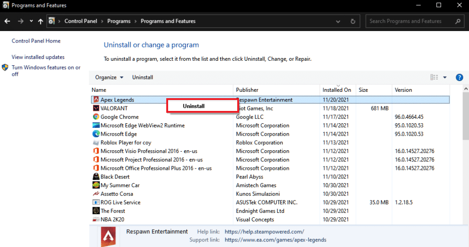Click the large Apex Legends details icon

pos(108,236)
